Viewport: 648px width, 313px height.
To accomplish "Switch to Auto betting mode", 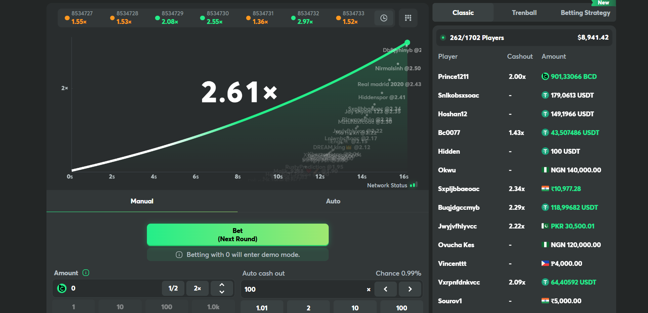I will click(333, 201).
